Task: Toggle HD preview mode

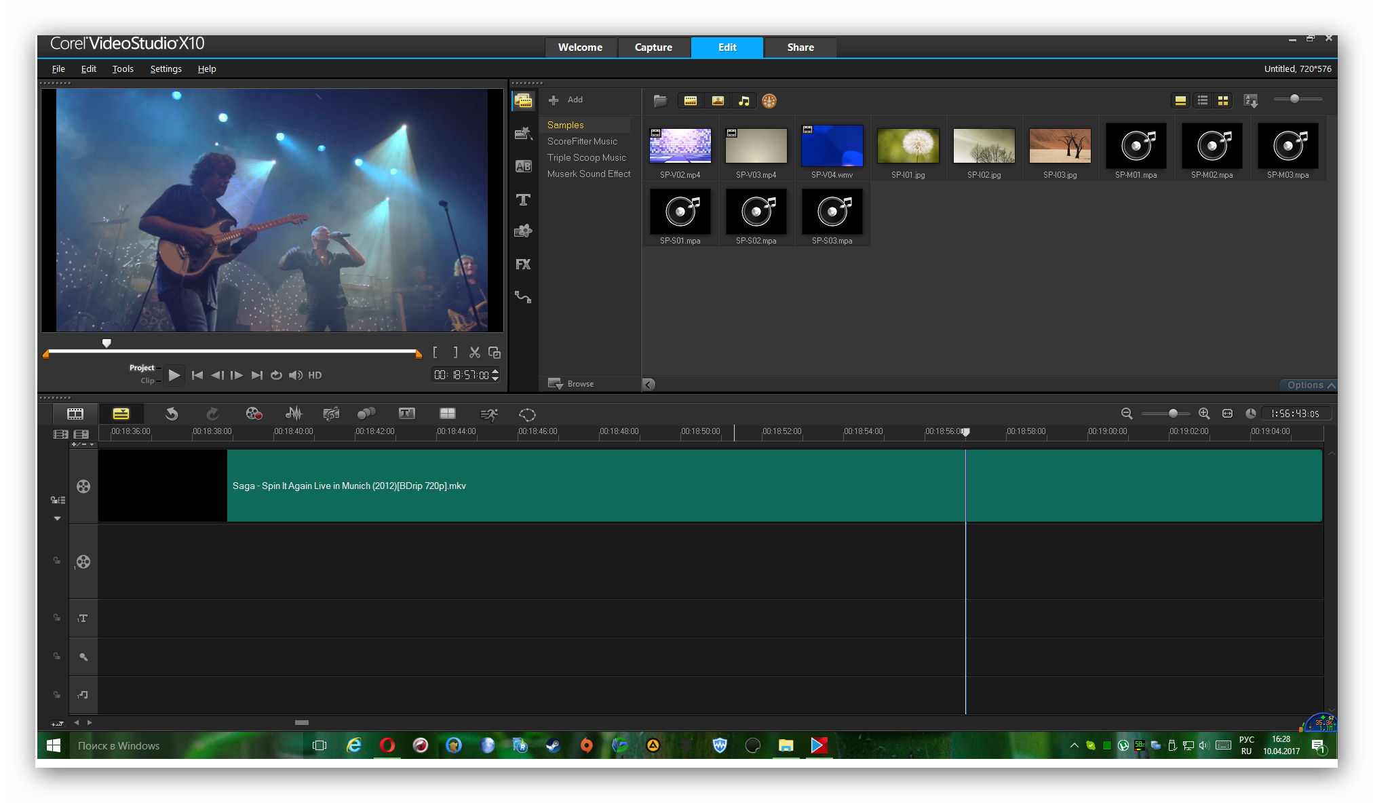Action: pos(315,375)
